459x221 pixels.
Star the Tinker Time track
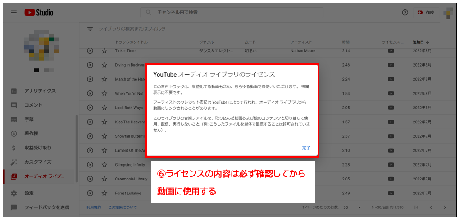(x=104, y=51)
